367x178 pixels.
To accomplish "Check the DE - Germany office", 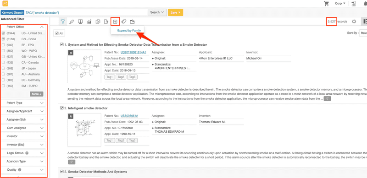I will click(3, 80).
